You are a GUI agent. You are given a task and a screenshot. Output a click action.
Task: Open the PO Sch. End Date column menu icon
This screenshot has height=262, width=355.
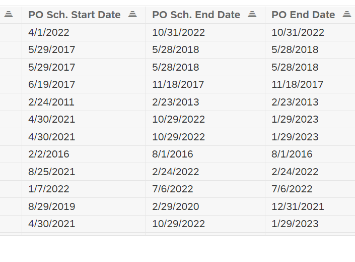(252, 15)
